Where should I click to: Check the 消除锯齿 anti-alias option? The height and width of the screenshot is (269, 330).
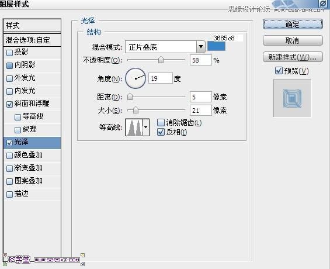(161, 123)
